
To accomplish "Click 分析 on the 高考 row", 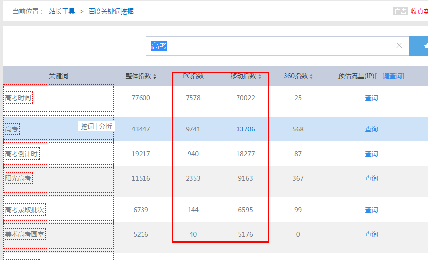I will pos(105,127).
